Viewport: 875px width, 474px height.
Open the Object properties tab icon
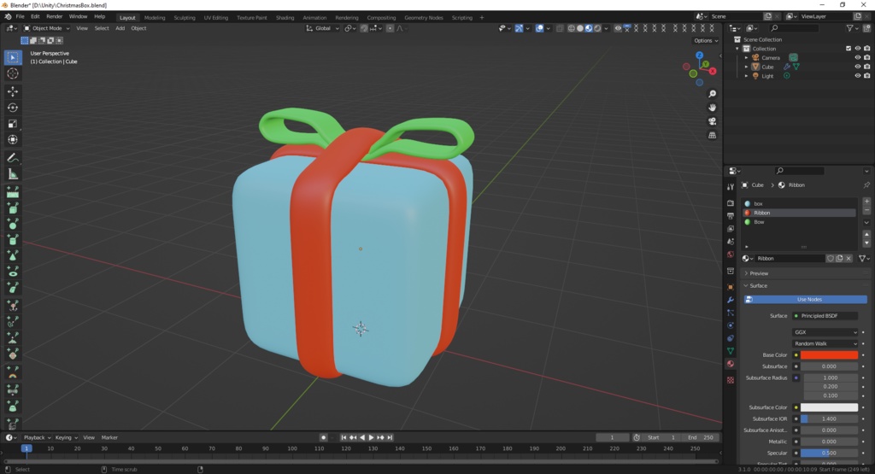[731, 287]
